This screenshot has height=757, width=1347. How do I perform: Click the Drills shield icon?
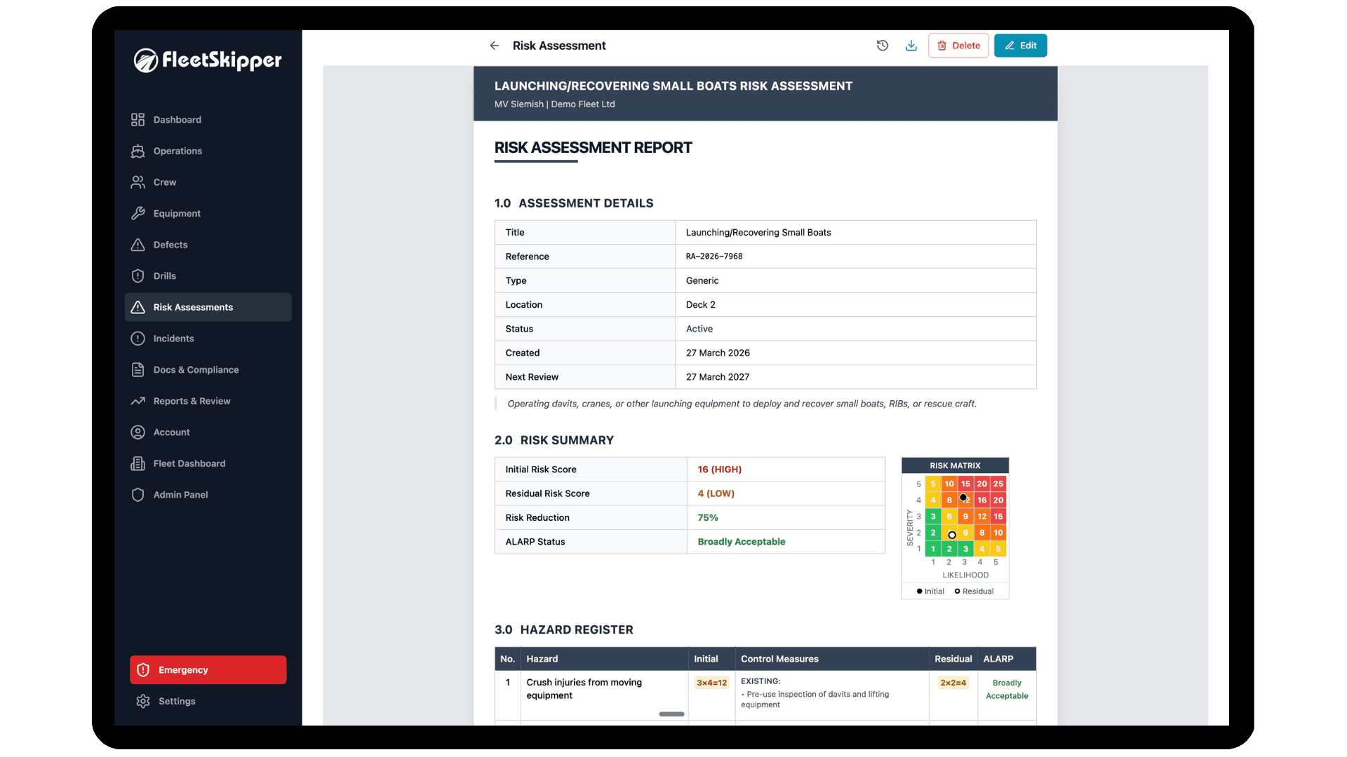pos(138,276)
